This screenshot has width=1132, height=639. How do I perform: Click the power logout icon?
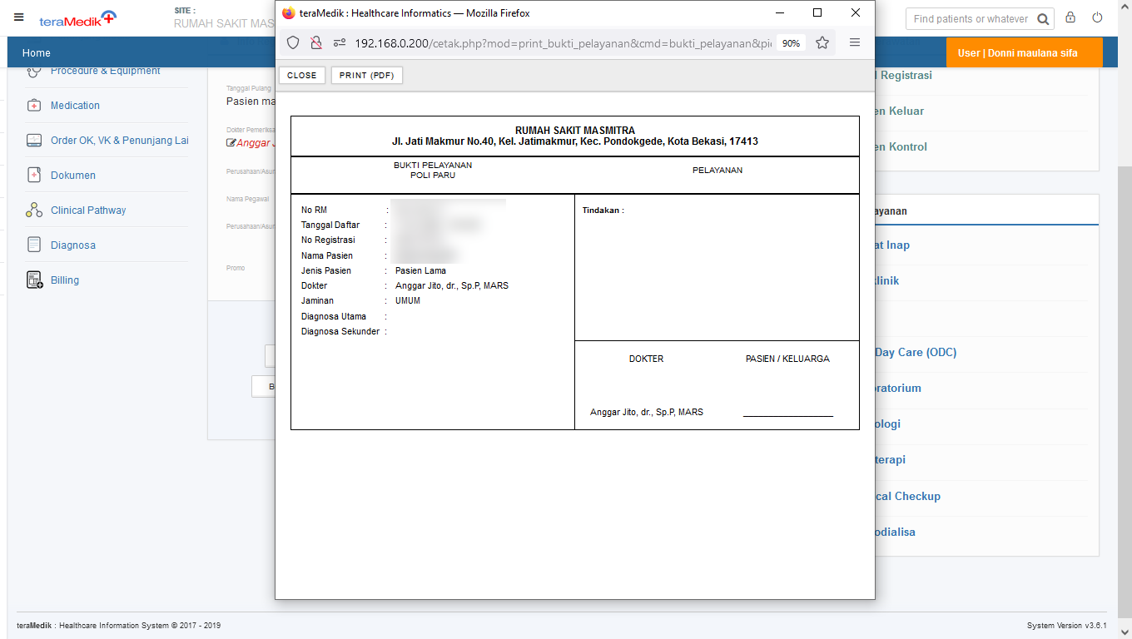click(1097, 17)
